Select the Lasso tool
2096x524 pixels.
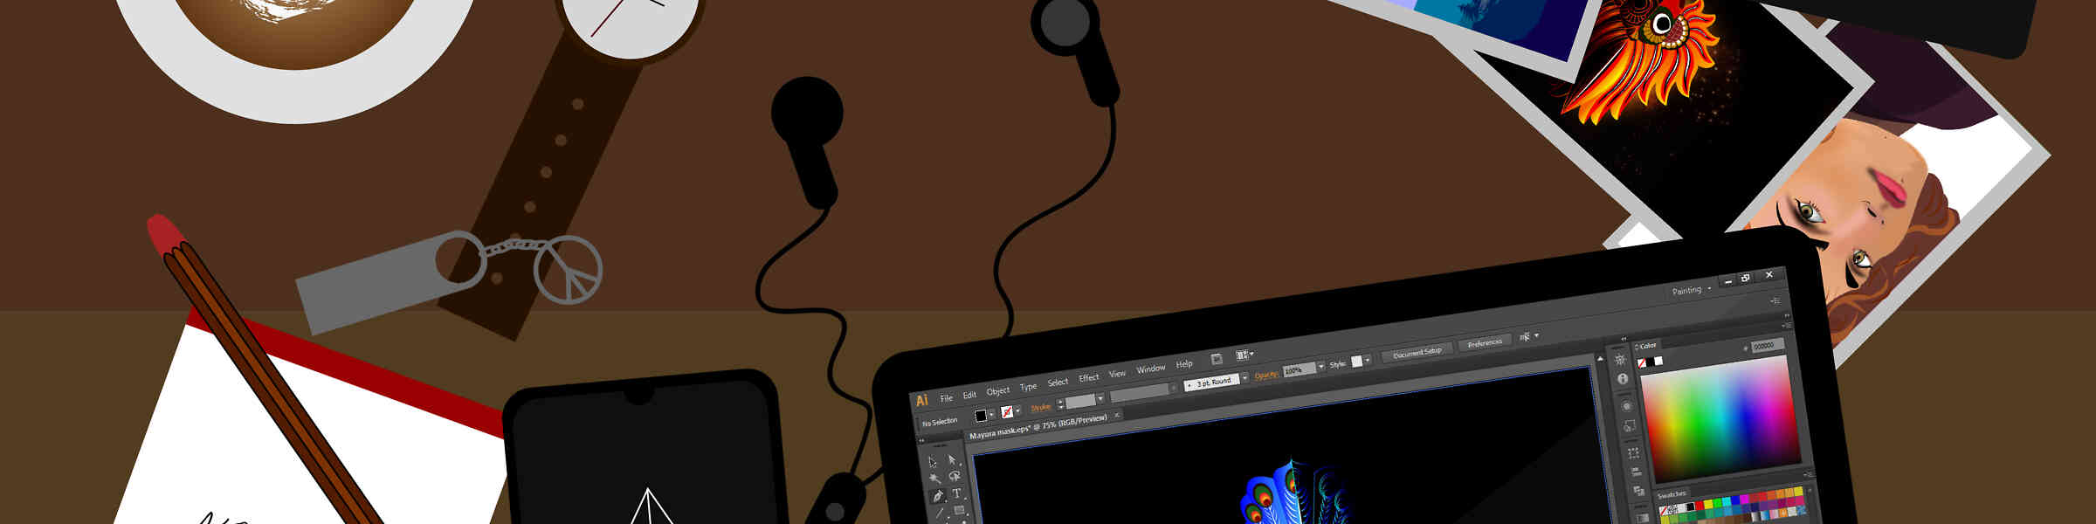(x=955, y=476)
